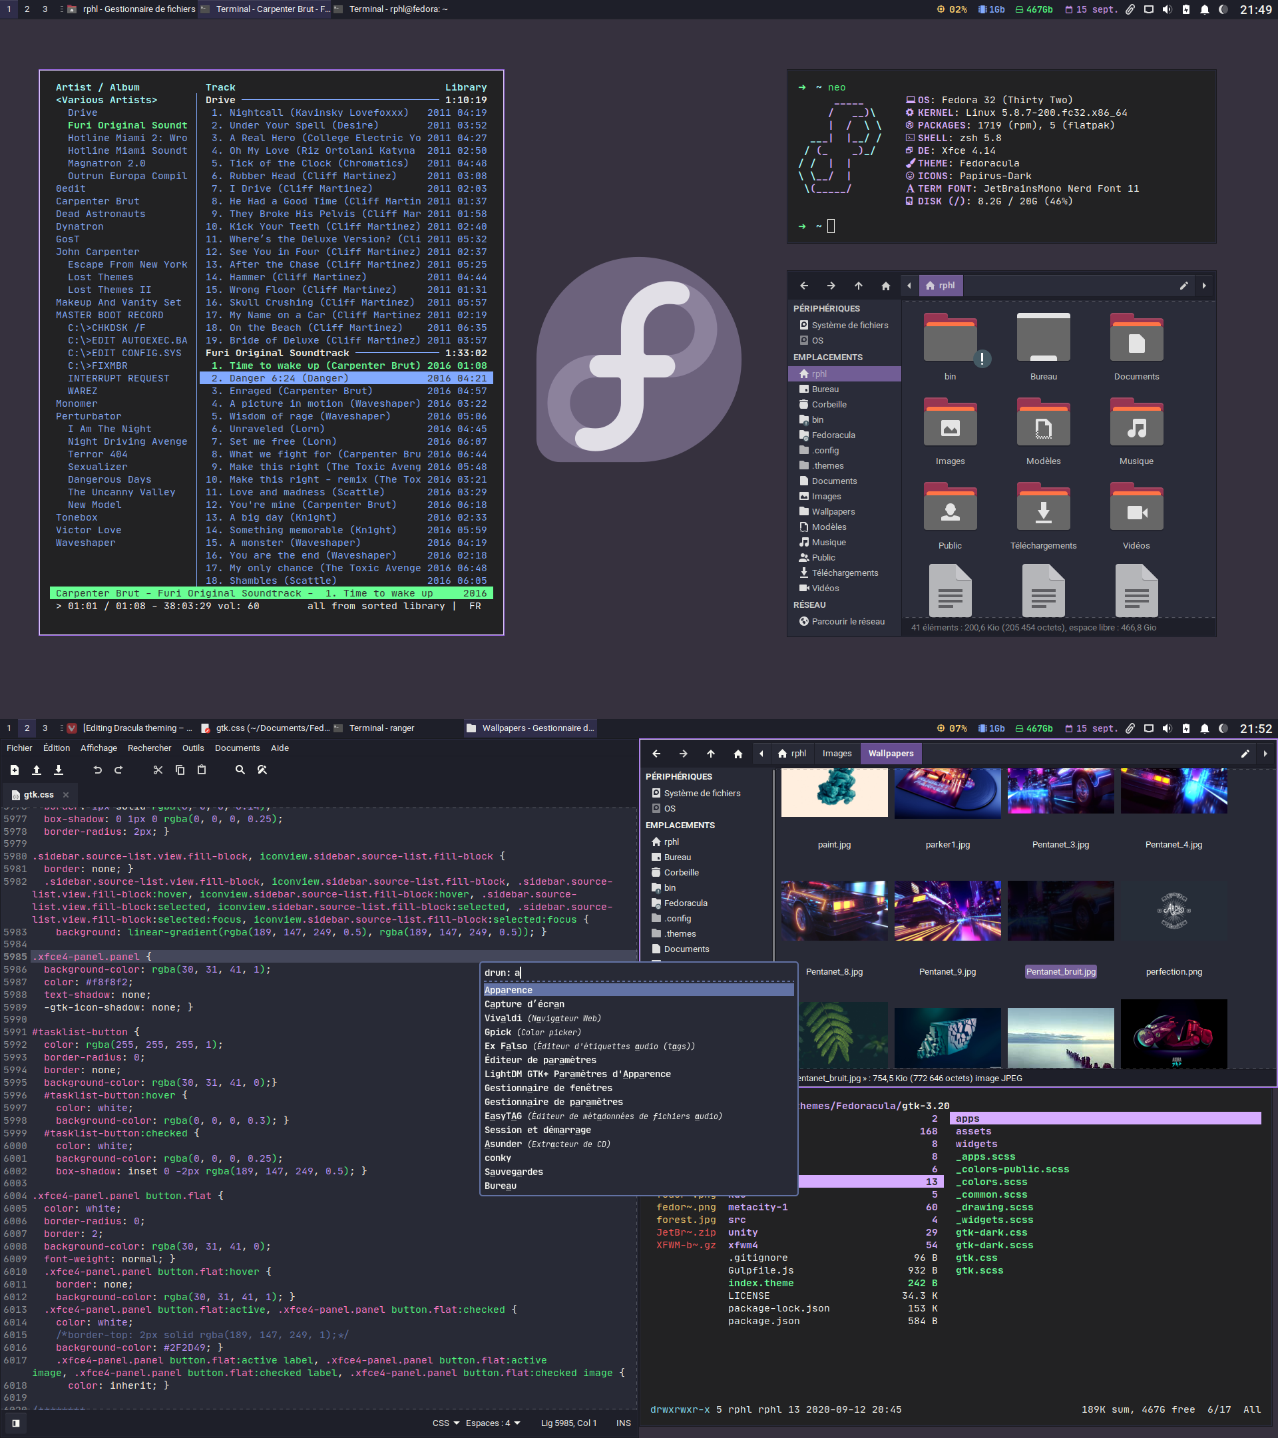Open the find and replace tool
Viewport: 1278px width, 1438px height.
tap(262, 770)
